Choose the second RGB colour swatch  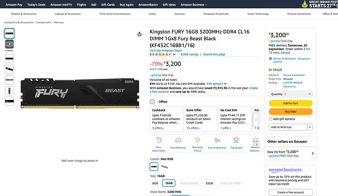165,167
